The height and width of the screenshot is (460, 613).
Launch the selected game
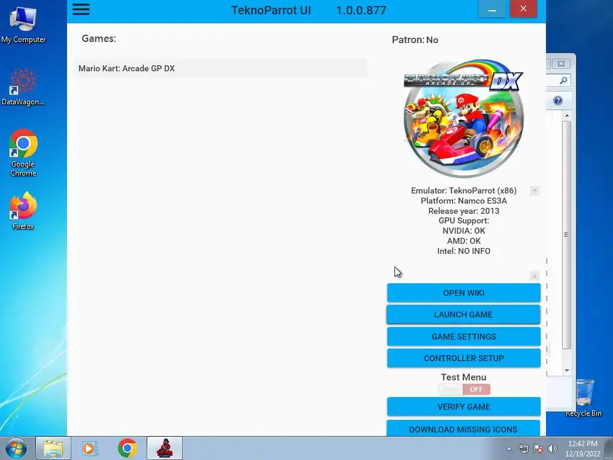(x=463, y=314)
